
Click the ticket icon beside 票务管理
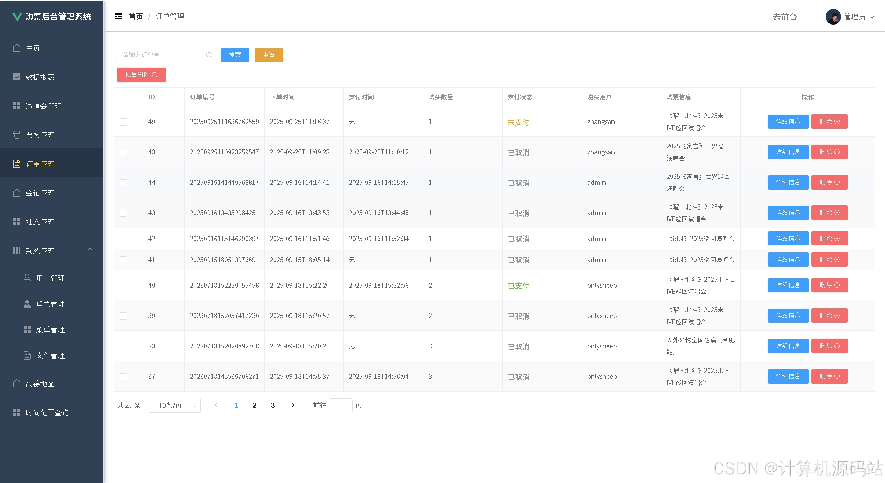click(x=17, y=135)
